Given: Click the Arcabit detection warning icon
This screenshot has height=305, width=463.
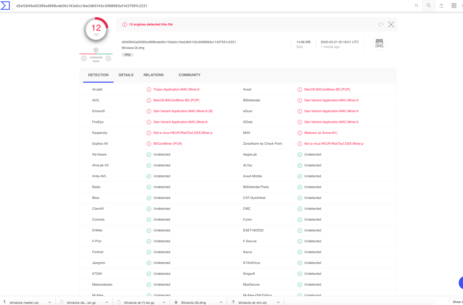Looking at the screenshot, I should pyautogui.click(x=149, y=89).
